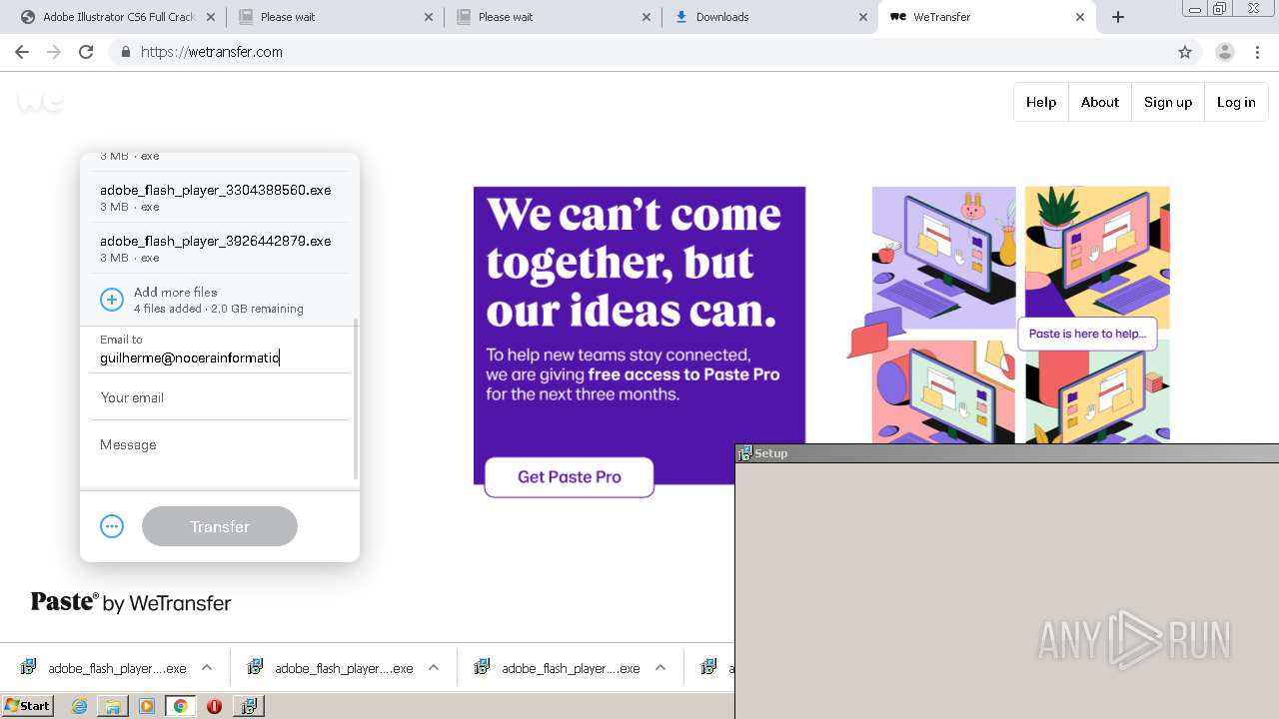Click the Windows Start button

28,706
